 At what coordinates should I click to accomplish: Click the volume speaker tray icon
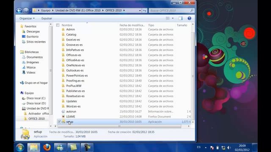[x=229, y=148]
